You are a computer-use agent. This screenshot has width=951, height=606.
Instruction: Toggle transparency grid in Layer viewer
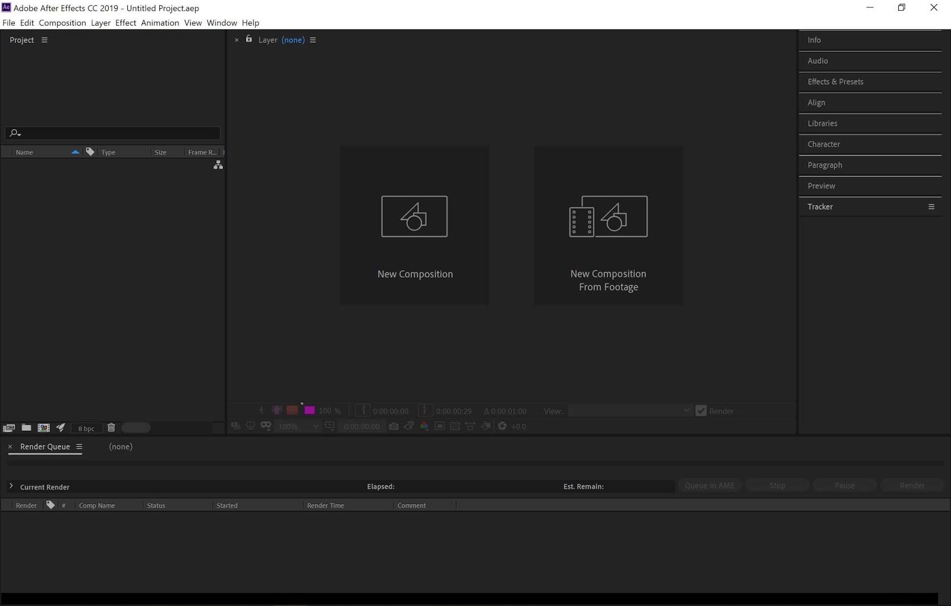coord(455,426)
